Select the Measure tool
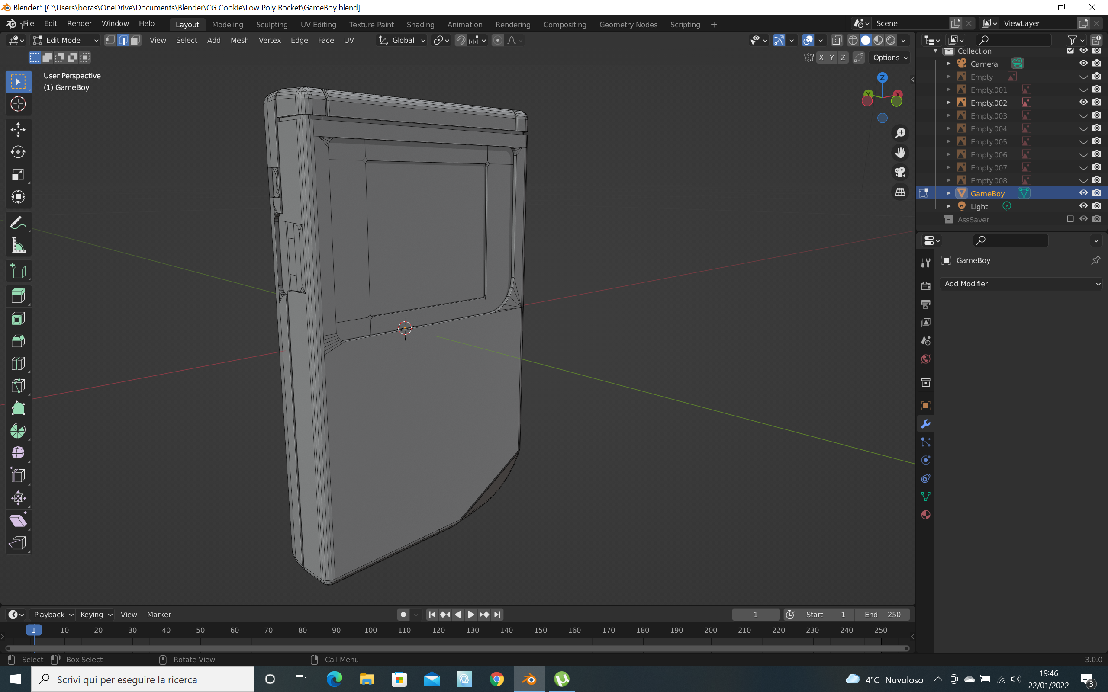This screenshot has height=692, width=1108. [18, 246]
